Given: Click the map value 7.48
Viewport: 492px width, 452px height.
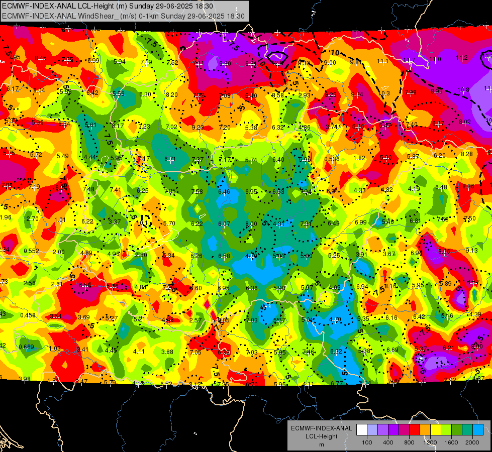Looking at the screenshot, I should [88, 189].
